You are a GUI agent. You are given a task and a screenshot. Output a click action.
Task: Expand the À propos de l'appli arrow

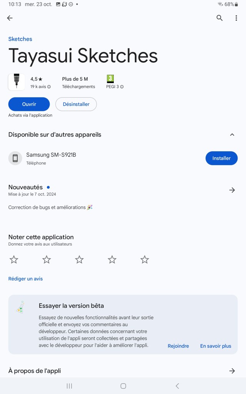[232, 371]
